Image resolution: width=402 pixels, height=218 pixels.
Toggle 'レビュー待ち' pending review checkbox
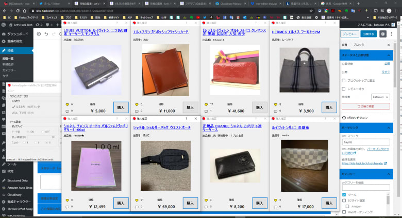344,89
